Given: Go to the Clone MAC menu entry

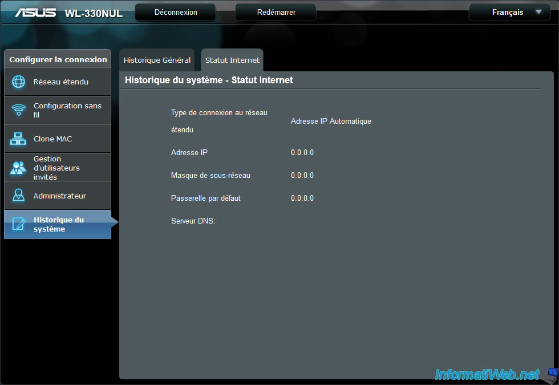Looking at the screenshot, I should click(x=53, y=139).
